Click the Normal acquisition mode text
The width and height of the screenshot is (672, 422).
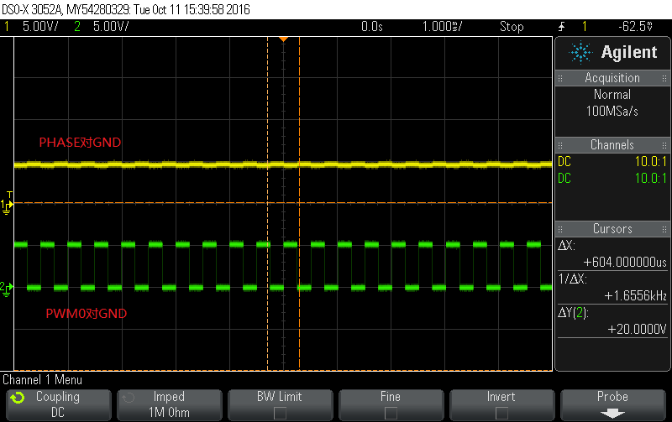(612, 94)
